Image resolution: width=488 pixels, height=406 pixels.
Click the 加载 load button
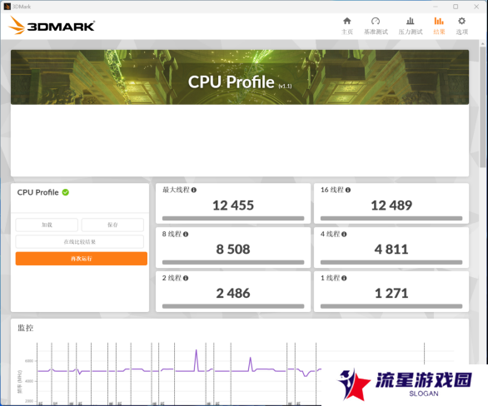47,225
